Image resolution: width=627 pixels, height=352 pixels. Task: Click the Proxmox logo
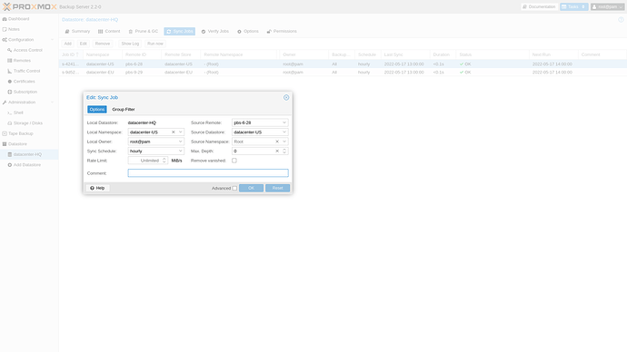[30, 6]
